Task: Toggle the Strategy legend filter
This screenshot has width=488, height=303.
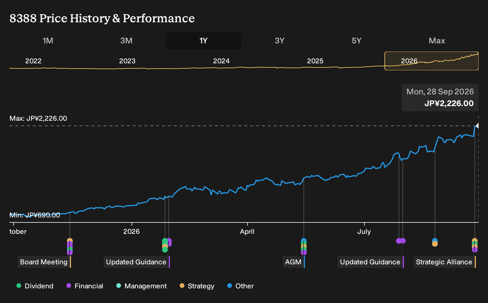Action: (x=197, y=286)
